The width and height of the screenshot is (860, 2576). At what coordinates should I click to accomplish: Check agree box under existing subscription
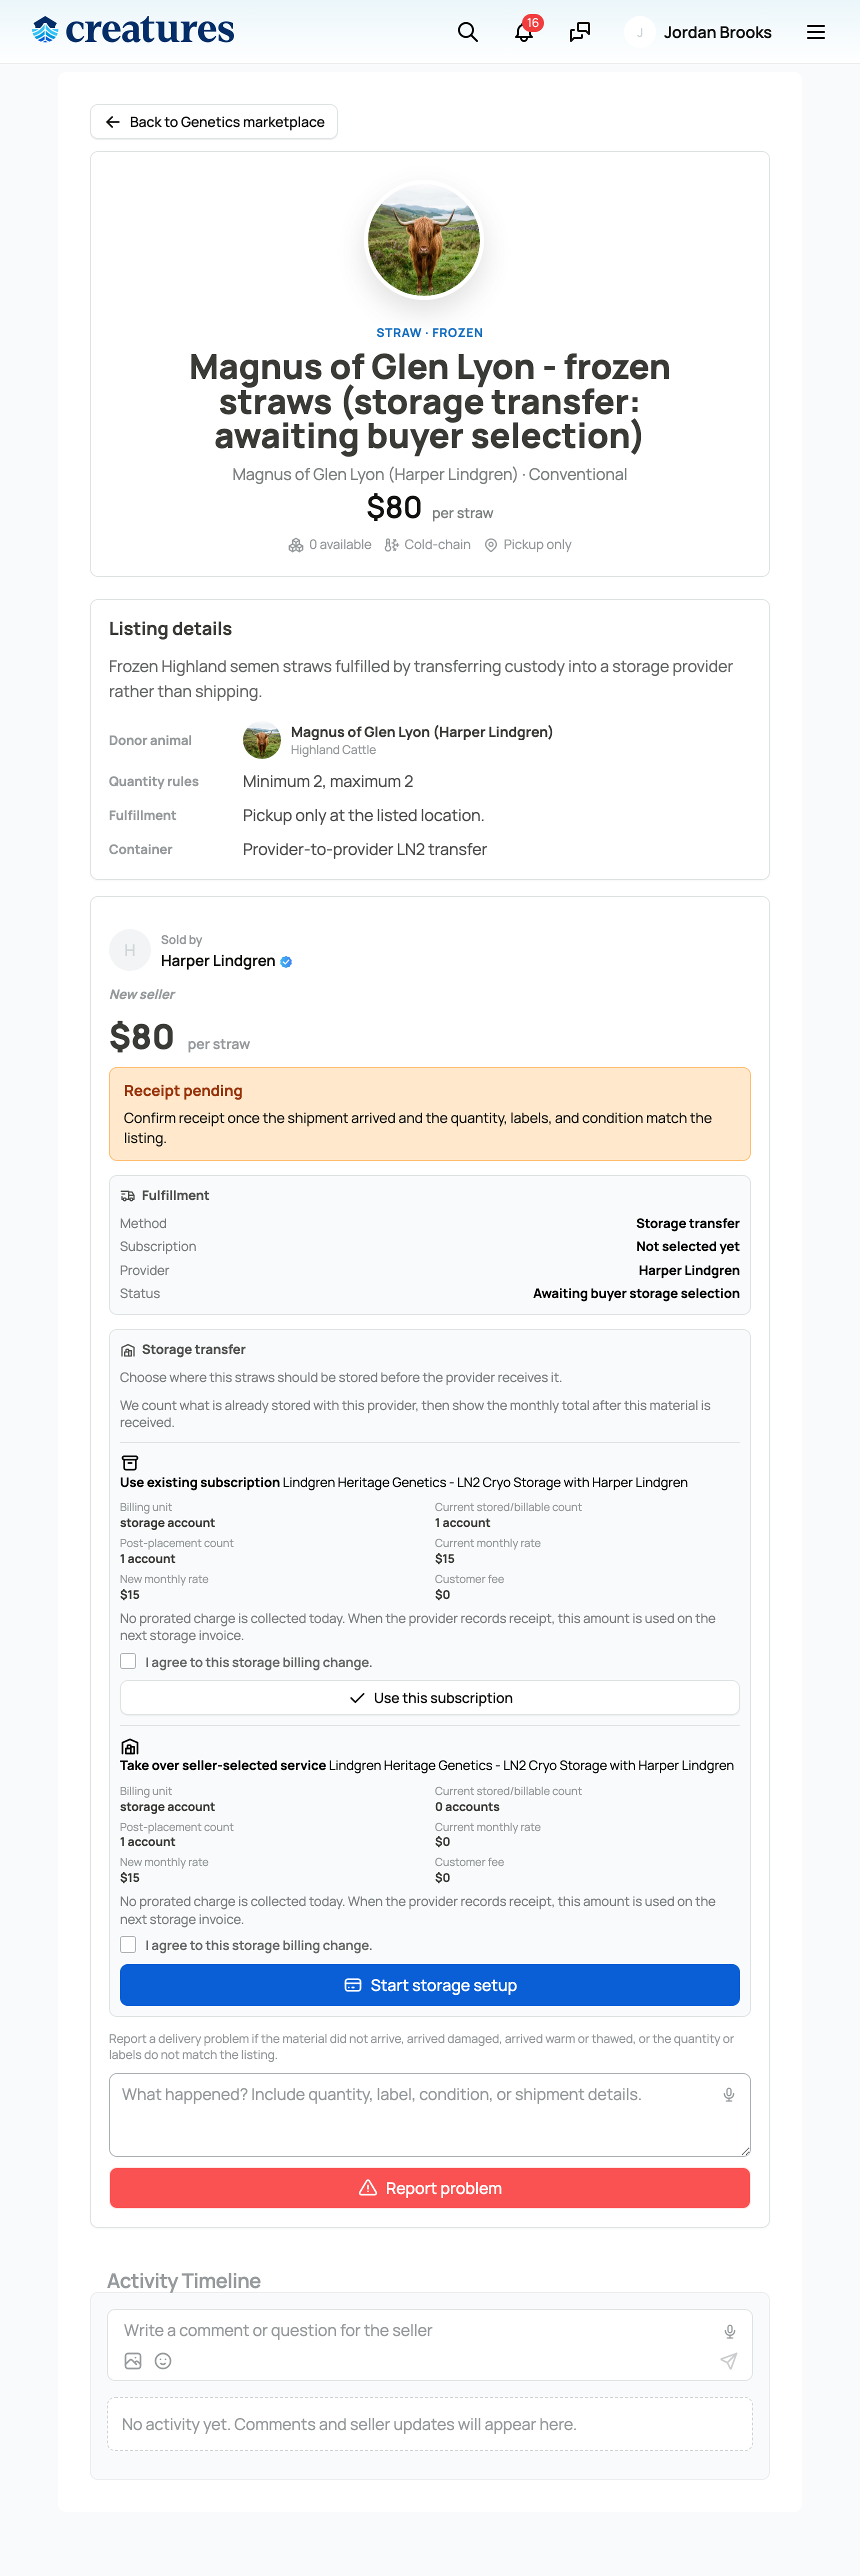pyautogui.click(x=128, y=1661)
